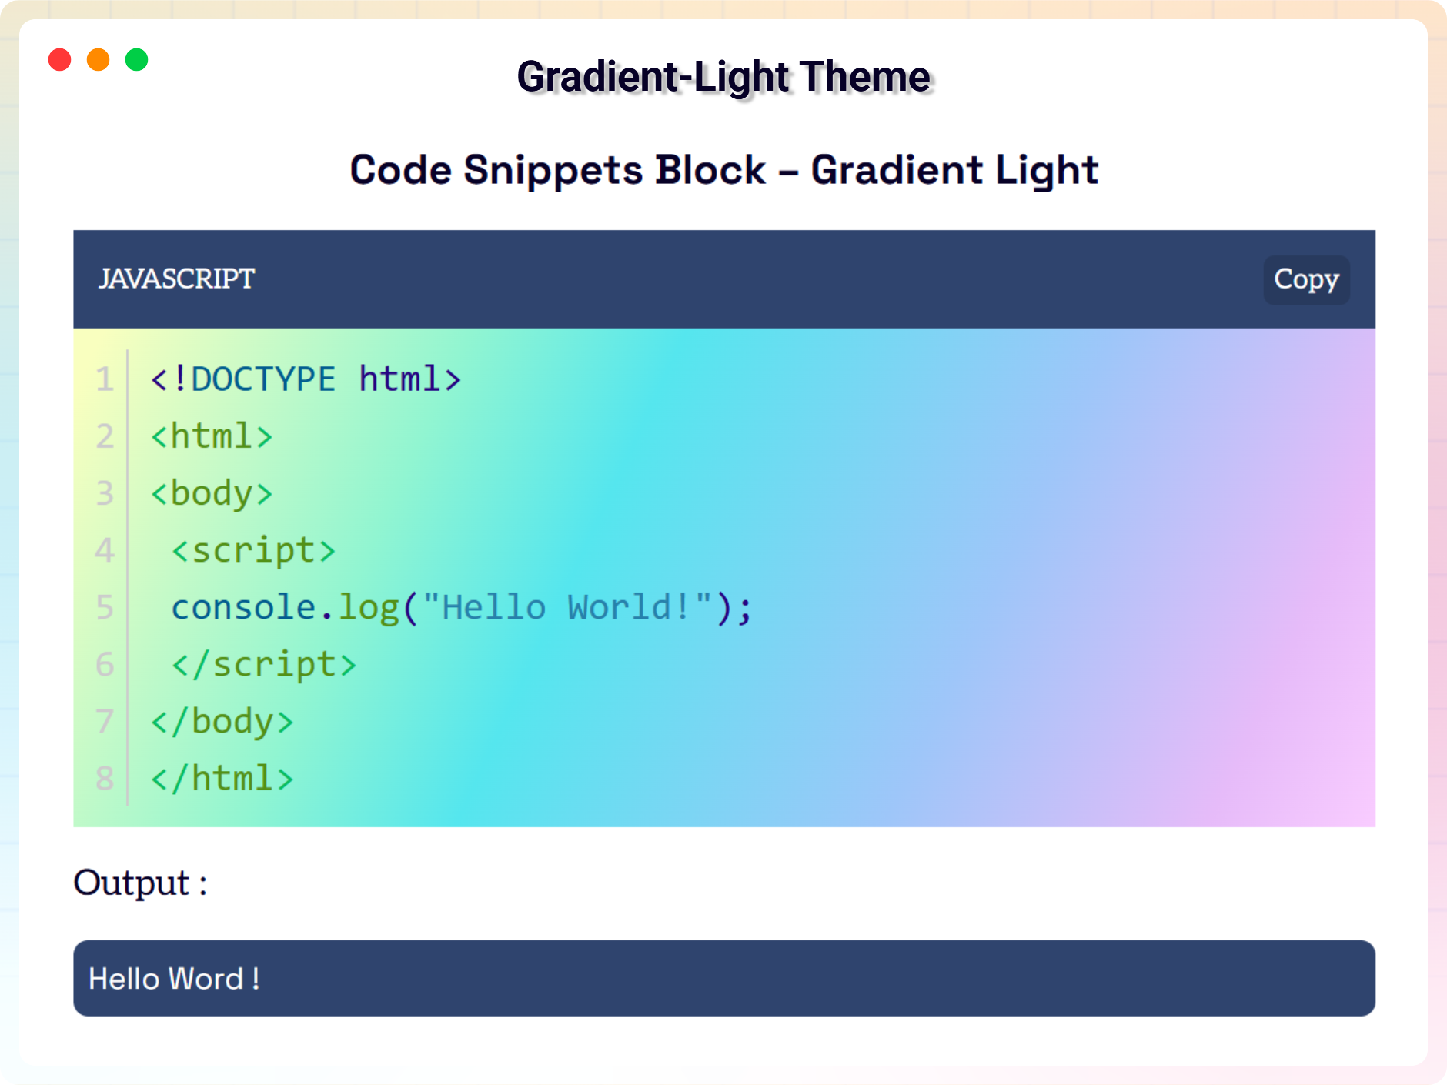Image resolution: width=1447 pixels, height=1085 pixels.
Task: Click the red window dot
Action: click(59, 60)
